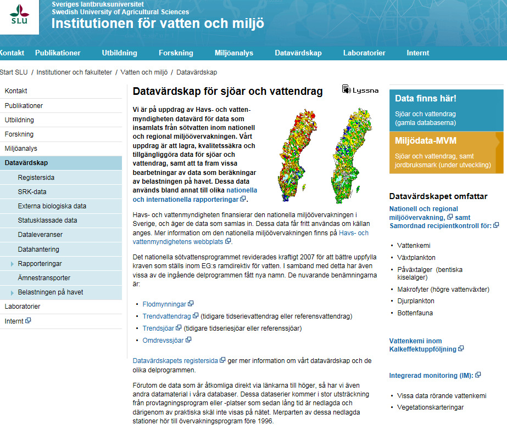Open Publikationer in left sidebar
The width and height of the screenshot is (507, 425).
point(61,105)
